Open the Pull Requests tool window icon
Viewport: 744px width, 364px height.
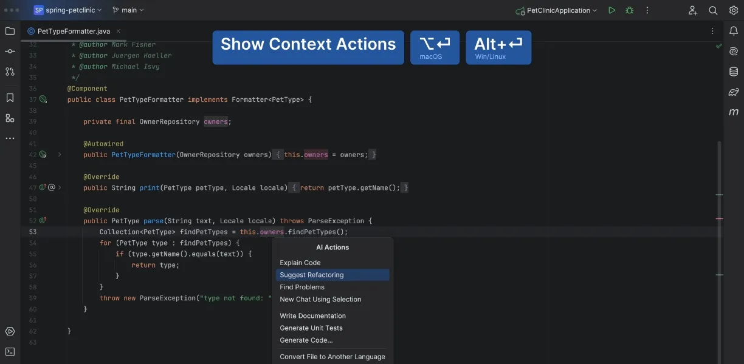(10, 72)
